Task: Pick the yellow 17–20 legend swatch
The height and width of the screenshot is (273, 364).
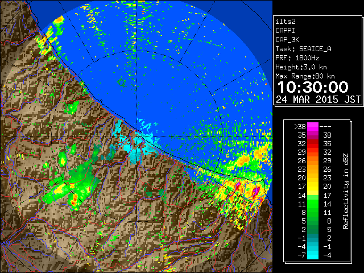Action: 313,187
